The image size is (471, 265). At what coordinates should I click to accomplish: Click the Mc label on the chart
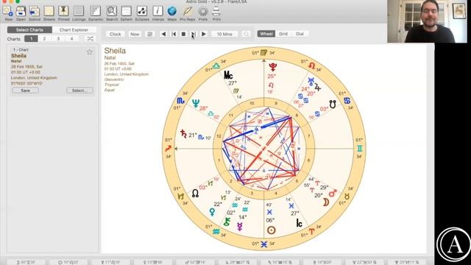pyautogui.click(x=229, y=75)
